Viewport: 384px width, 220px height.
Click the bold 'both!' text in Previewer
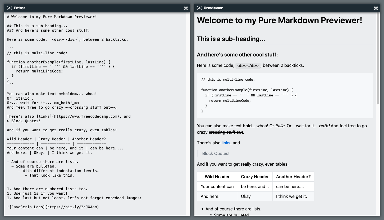pos(324,126)
